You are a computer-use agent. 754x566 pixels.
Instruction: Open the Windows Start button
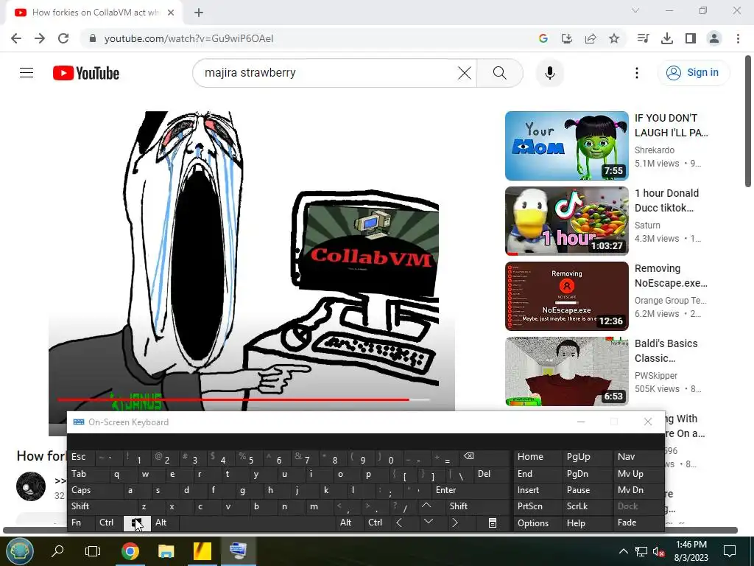pos(20,551)
